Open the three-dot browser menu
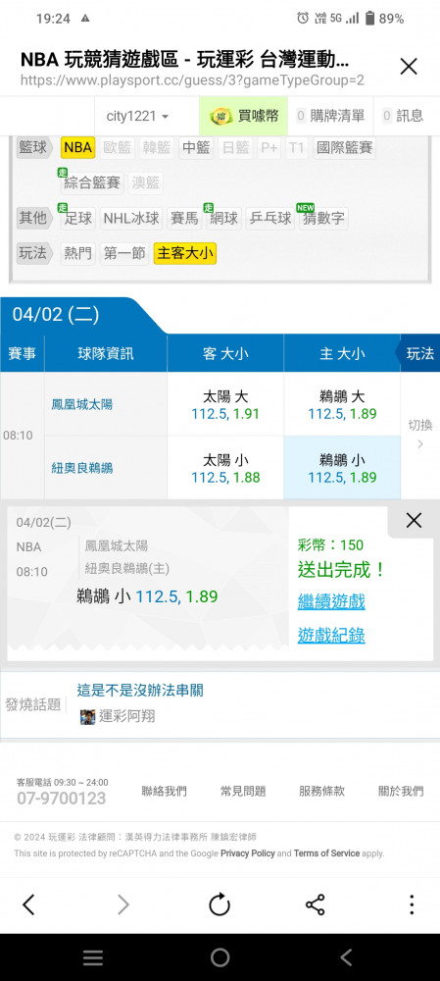This screenshot has height=981, width=440. (411, 904)
